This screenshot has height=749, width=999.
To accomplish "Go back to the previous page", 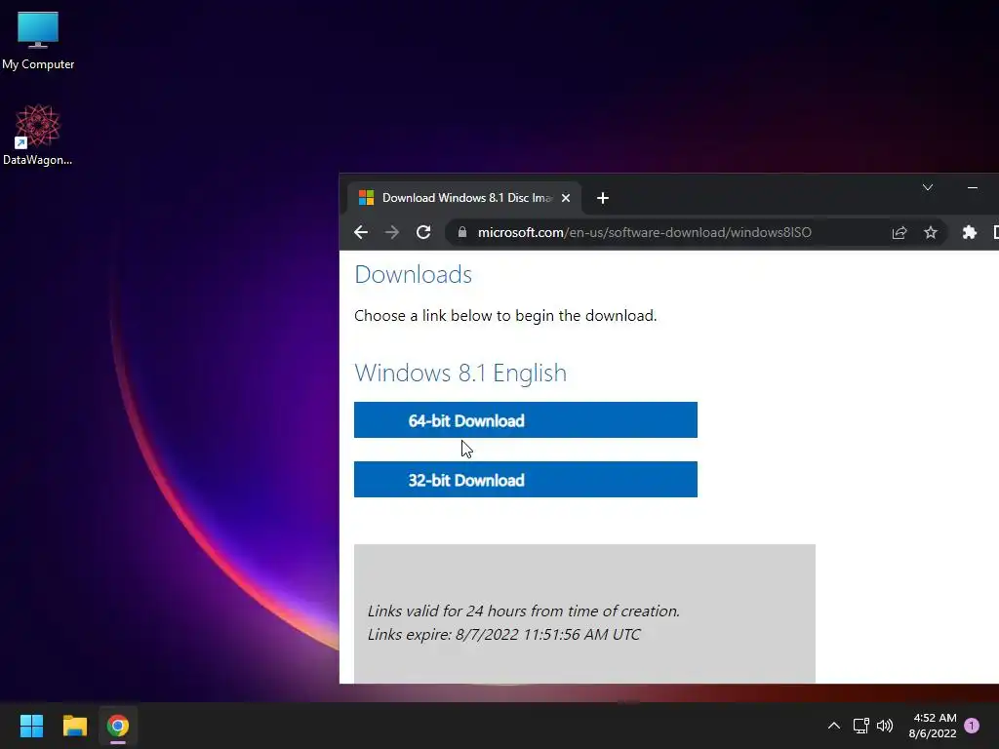I will (x=361, y=232).
